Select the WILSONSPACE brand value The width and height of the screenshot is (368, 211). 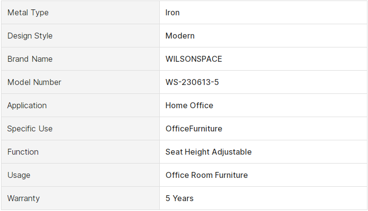(193, 59)
